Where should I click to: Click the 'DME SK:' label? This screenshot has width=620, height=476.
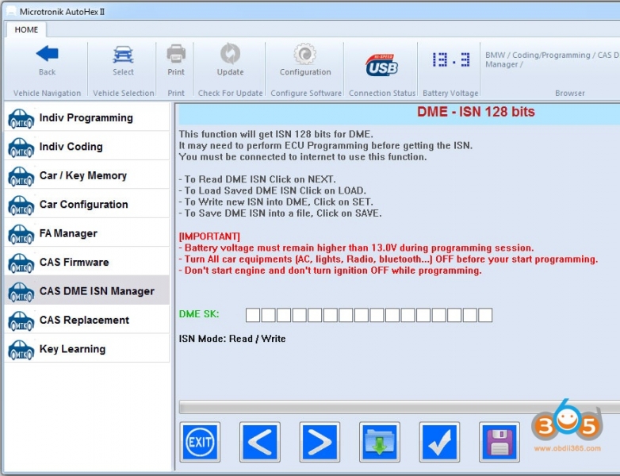[199, 314]
